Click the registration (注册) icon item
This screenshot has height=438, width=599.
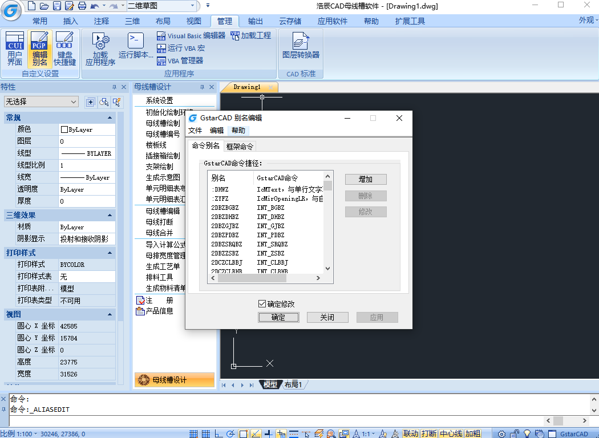[140, 301]
